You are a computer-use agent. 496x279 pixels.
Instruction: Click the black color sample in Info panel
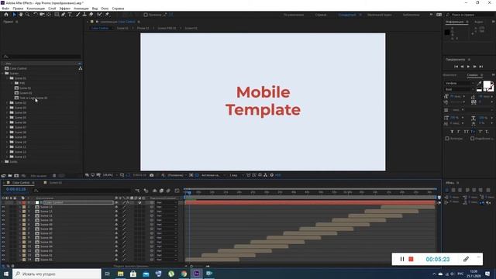point(447,33)
